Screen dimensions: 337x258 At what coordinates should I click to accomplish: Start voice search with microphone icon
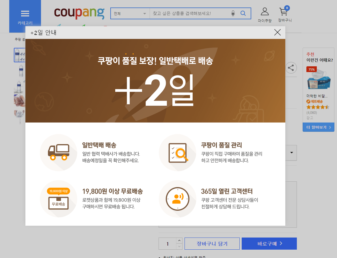[233, 14]
